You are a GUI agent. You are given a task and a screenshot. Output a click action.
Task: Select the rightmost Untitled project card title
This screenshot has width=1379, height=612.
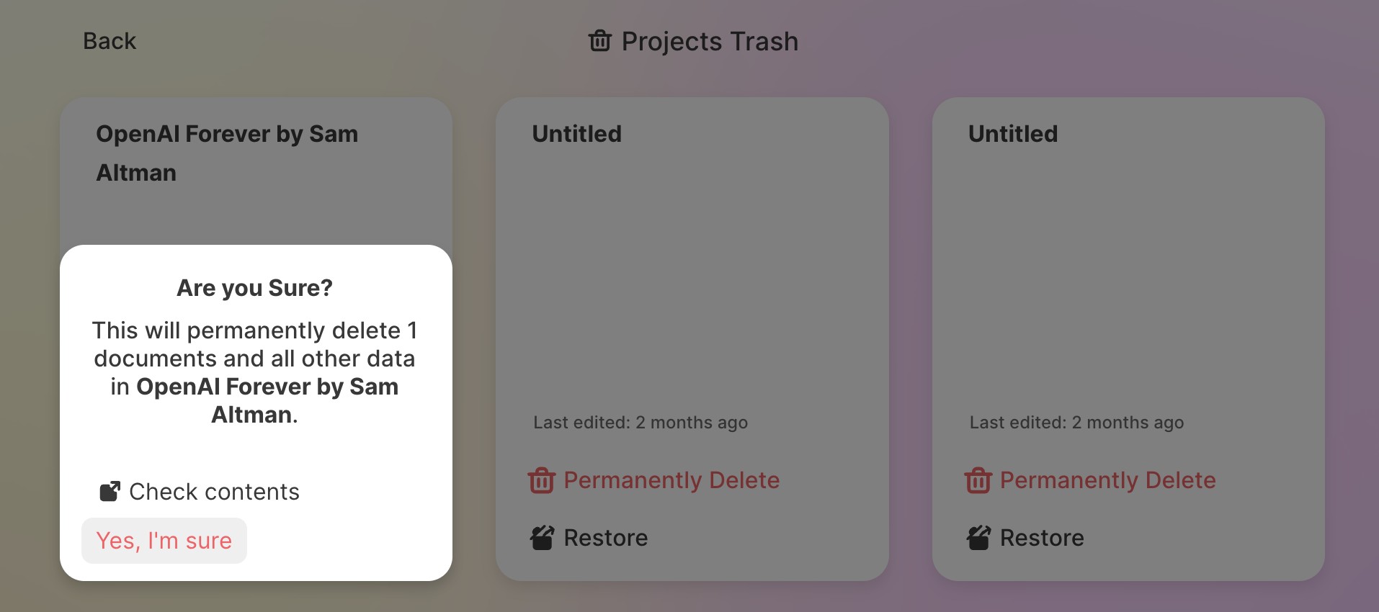1013,134
